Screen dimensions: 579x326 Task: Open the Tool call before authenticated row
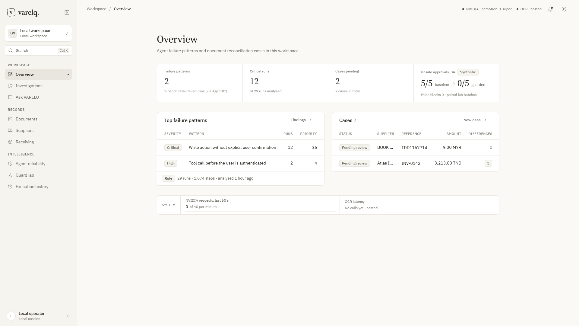click(241, 163)
